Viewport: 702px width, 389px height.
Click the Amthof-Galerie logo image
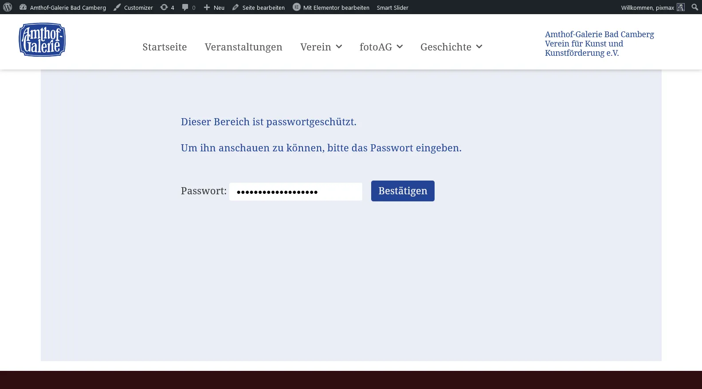click(x=42, y=40)
